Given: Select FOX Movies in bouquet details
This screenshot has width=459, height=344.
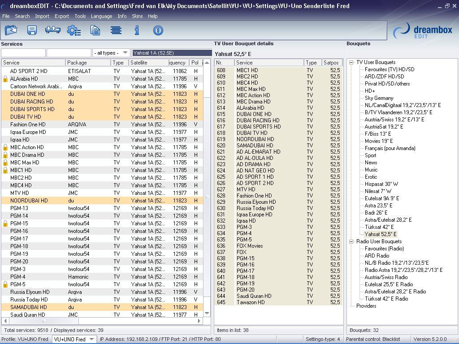Looking at the screenshot, I should (278, 246).
